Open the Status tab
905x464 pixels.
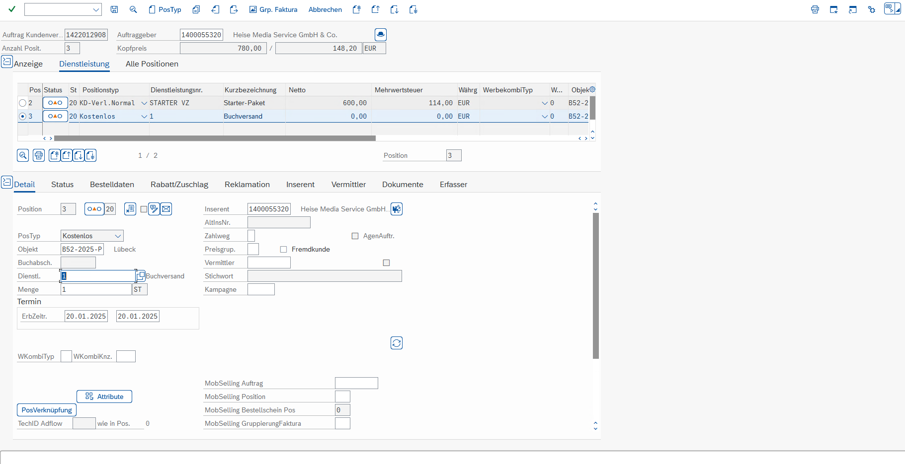(x=62, y=185)
